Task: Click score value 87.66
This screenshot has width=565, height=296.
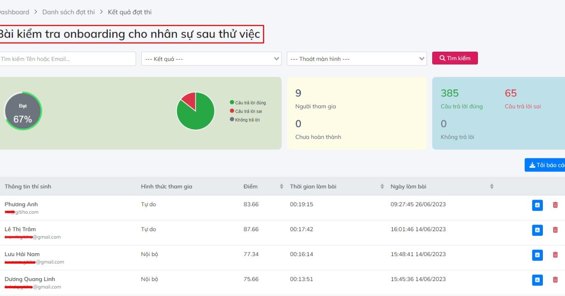Action: 251,229
